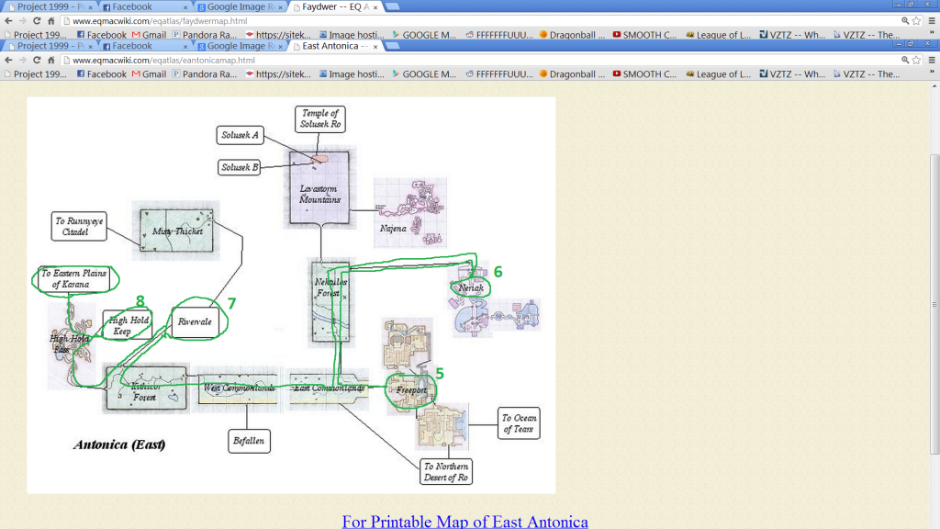
Task: Open Chrome menu in Faydwer window
Action: 932,20
